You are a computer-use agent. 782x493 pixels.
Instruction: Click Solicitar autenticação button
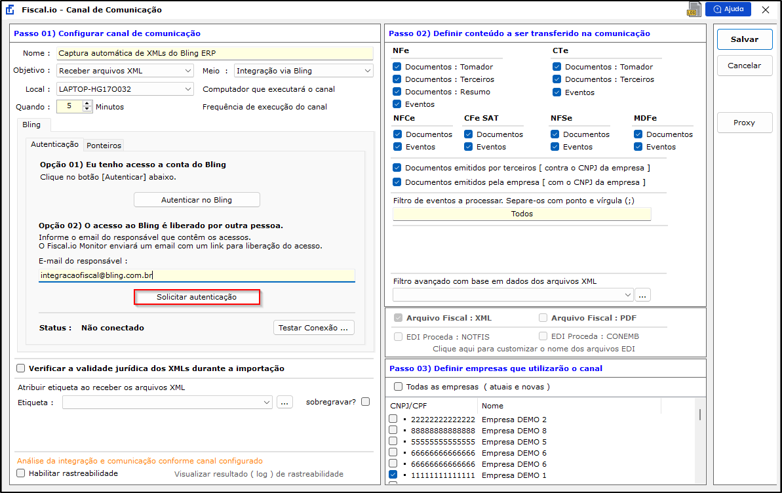[x=197, y=297]
